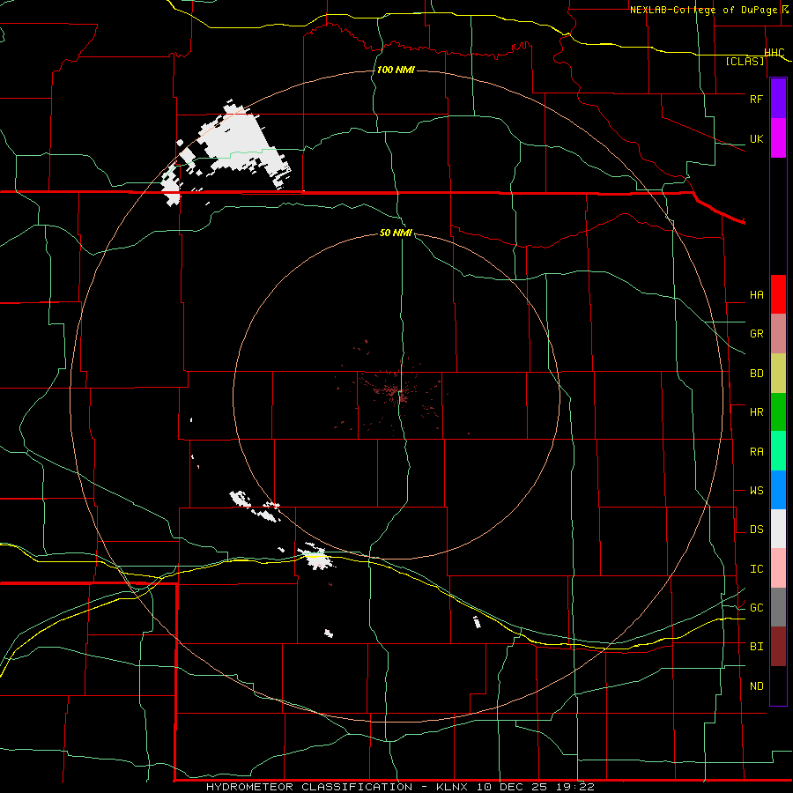Click the ND legend label

tap(756, 686)
